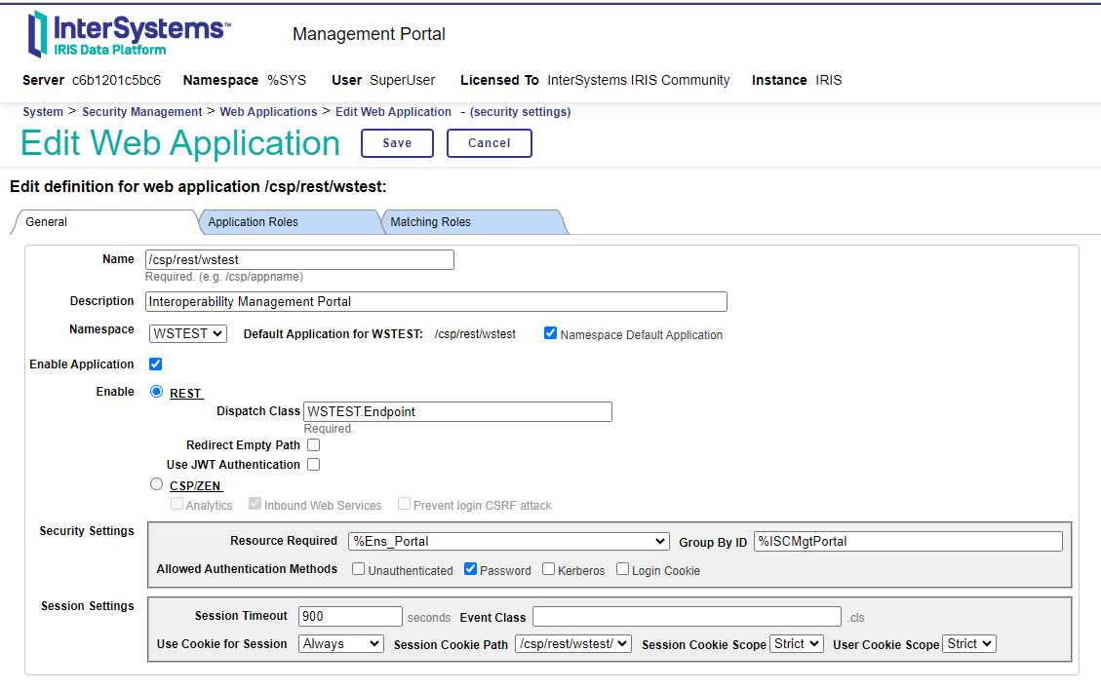Go to Security Management breadcrumb link
The width and height of the screenshot is (1101, 690).
141,112
